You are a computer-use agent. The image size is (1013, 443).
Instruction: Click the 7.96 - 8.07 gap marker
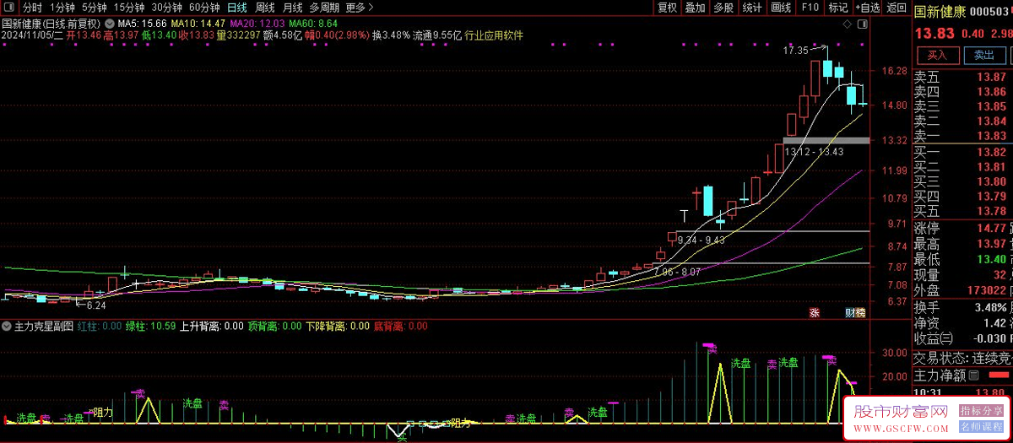coord(677,272)
